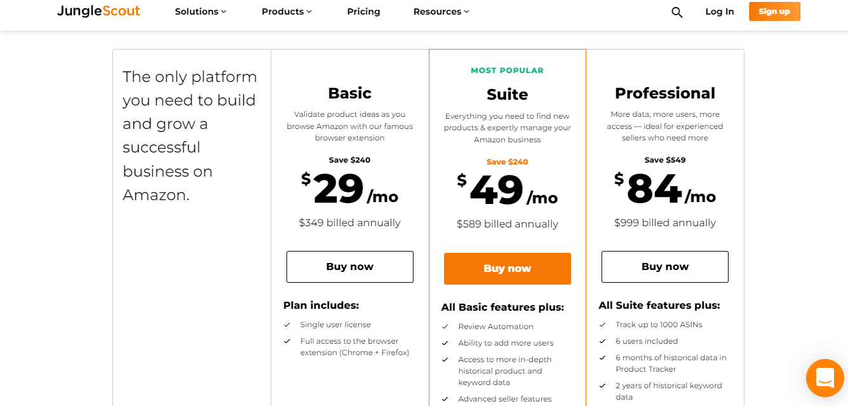Open the search magnifier icon

click(x=677, y=12)
